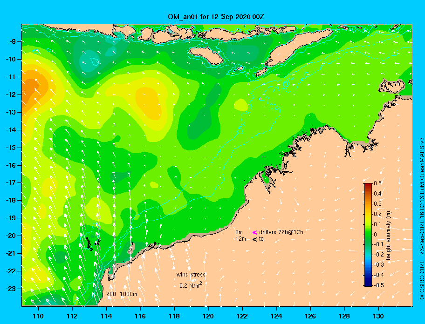Click the longitude label 122

[242, 316]
